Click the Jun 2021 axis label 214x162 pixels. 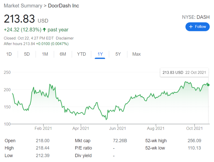(x=117, y=128)
